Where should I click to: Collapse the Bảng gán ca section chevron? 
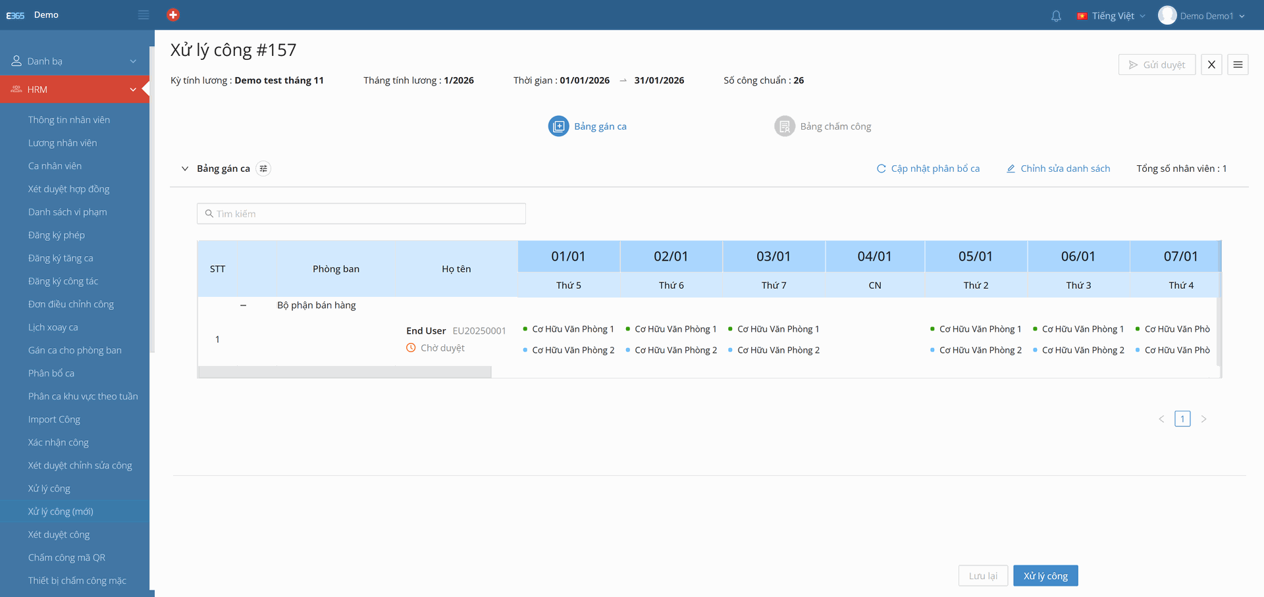(185, 169)
